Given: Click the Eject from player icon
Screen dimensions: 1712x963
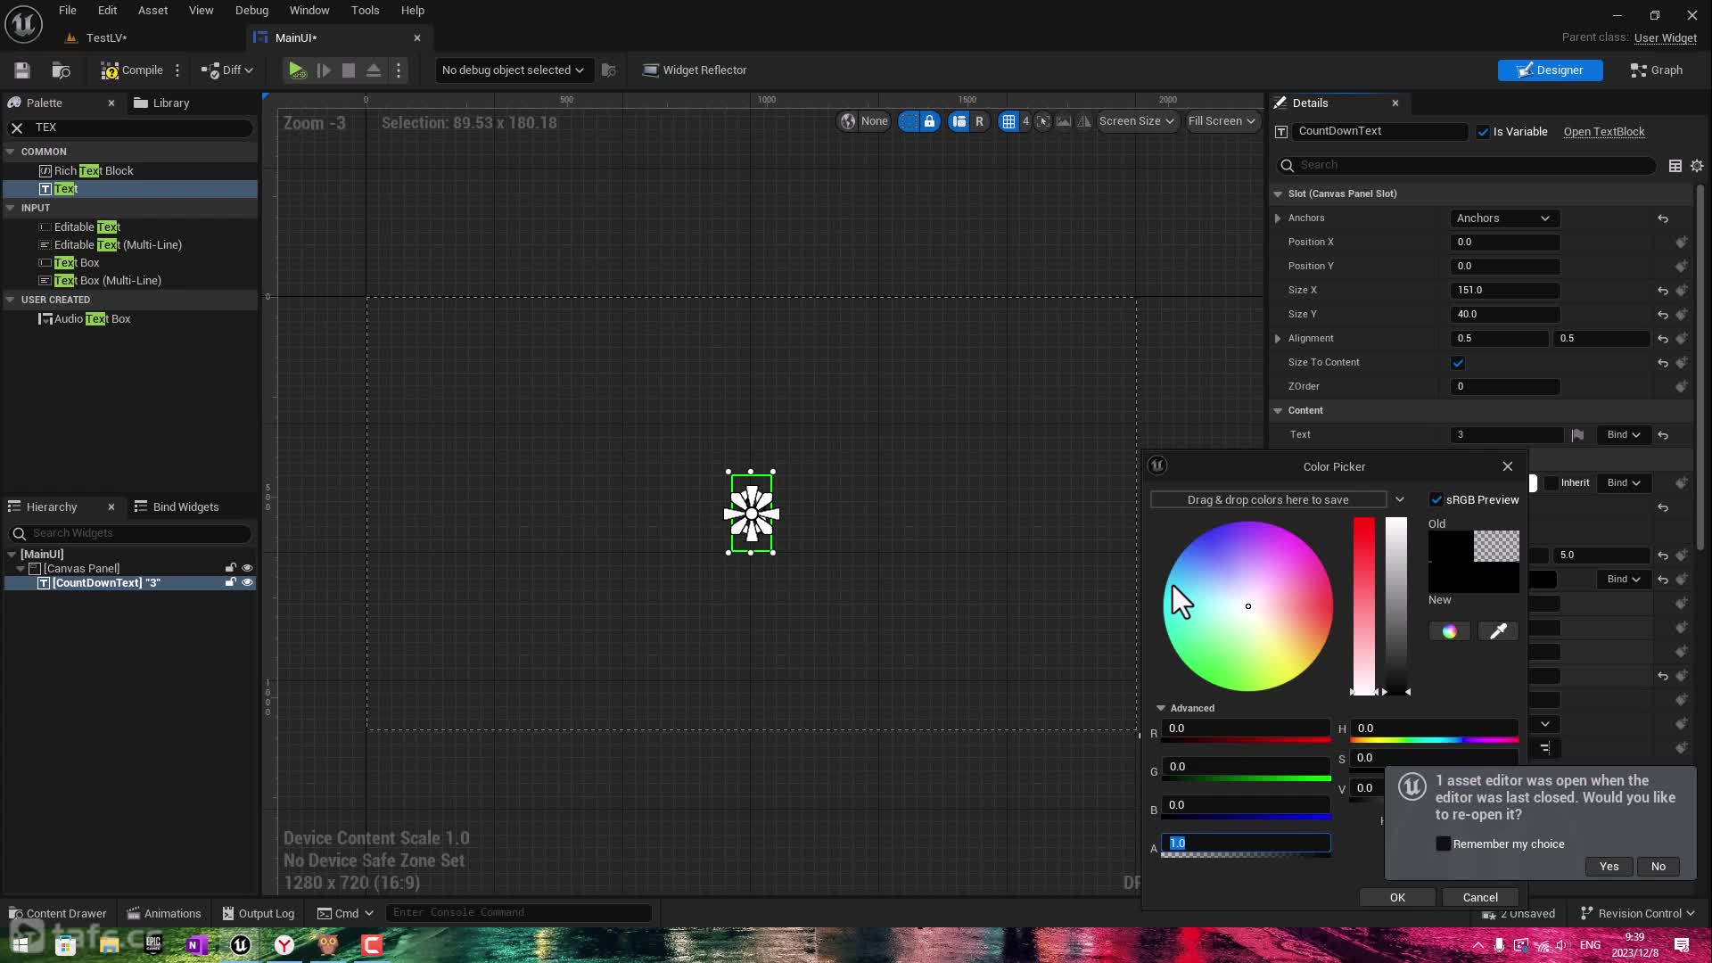Looking at the screenshot, I should (374, 70).
